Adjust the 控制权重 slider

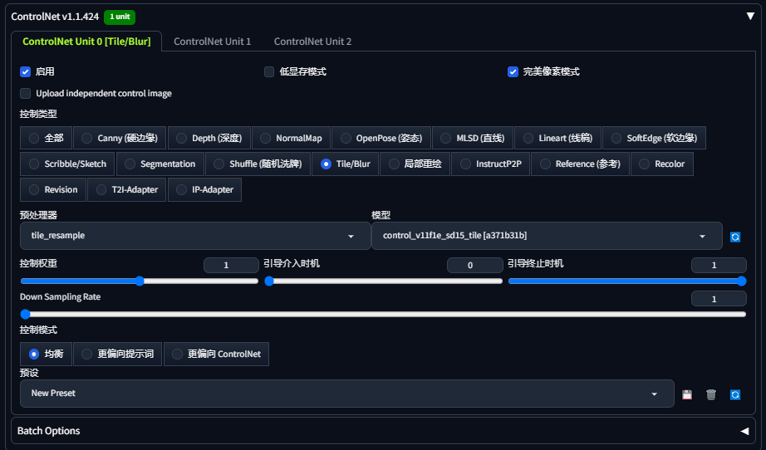coord(140,281)
